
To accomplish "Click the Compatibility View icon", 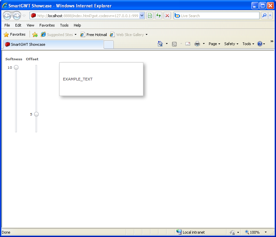I will click(150, 16).
